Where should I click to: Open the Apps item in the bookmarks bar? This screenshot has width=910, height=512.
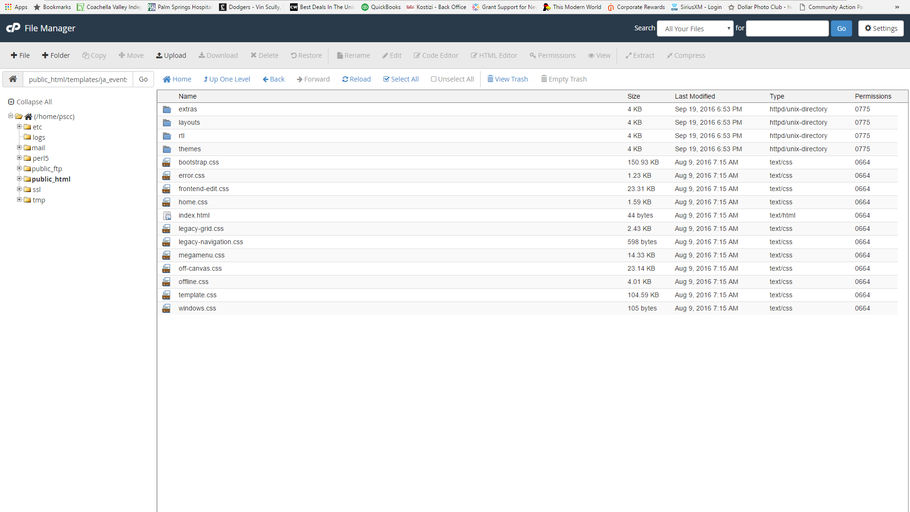(16, 7)
